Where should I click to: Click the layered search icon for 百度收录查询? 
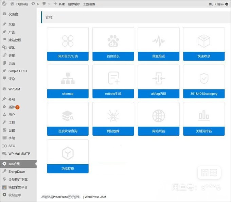pyautogui.click(x=68, y=116)
